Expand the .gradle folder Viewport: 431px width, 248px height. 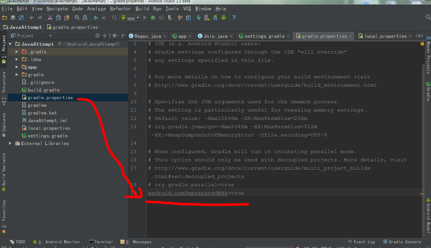[x=17, y=52]
